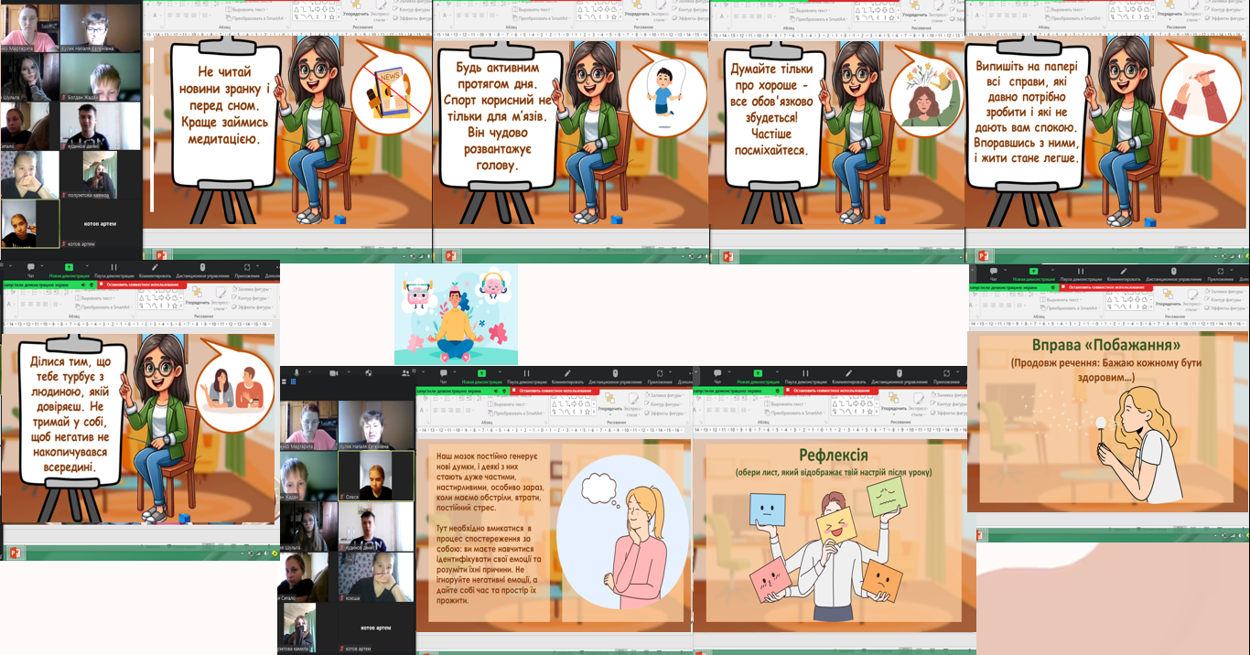1250x655 pixels.
Task: Select the "Богдан Жадан" video tile
Action: (101, 77)
